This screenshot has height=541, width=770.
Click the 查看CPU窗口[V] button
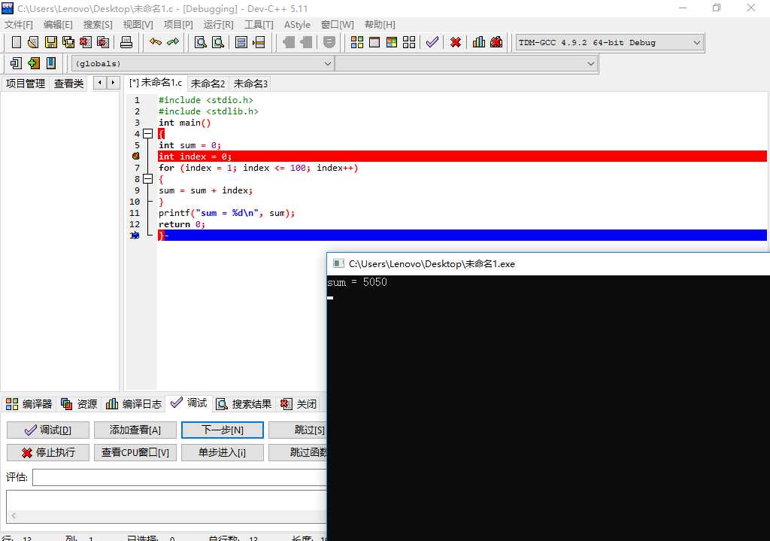coord(135,452)
